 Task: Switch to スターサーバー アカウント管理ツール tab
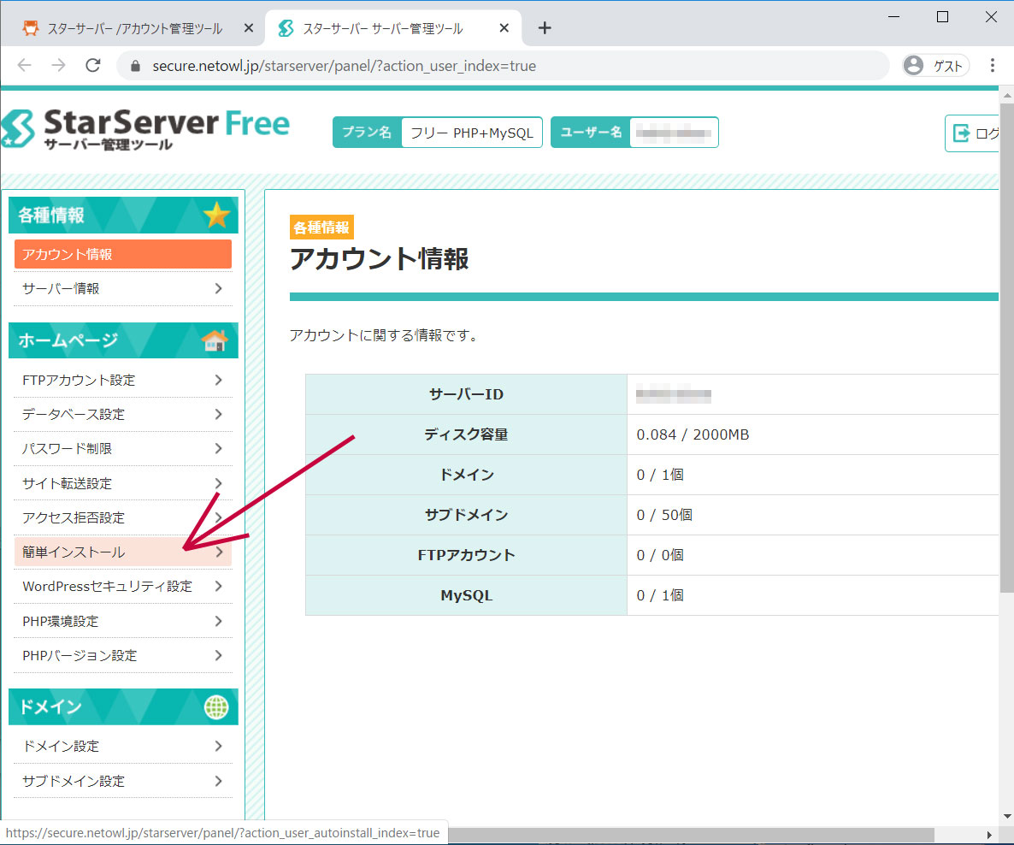tap(134, 28)
